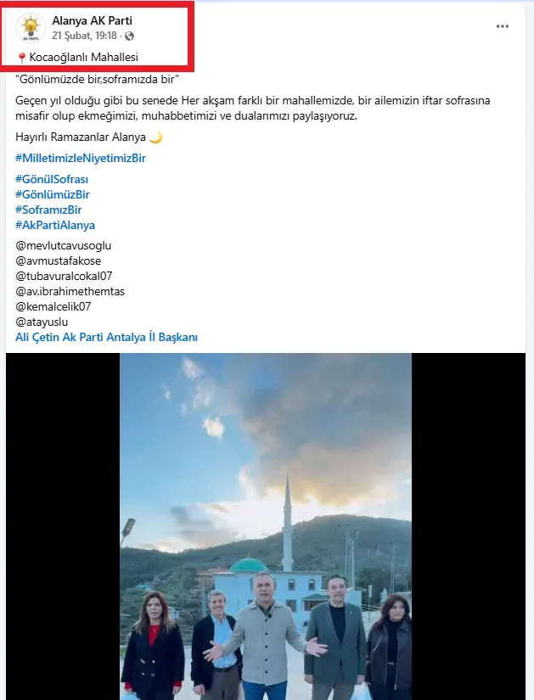The width and height of the screenshot is (534, 700).
Task: Click the @tubavuralcokal07 mention text
Action: (64, 276)
